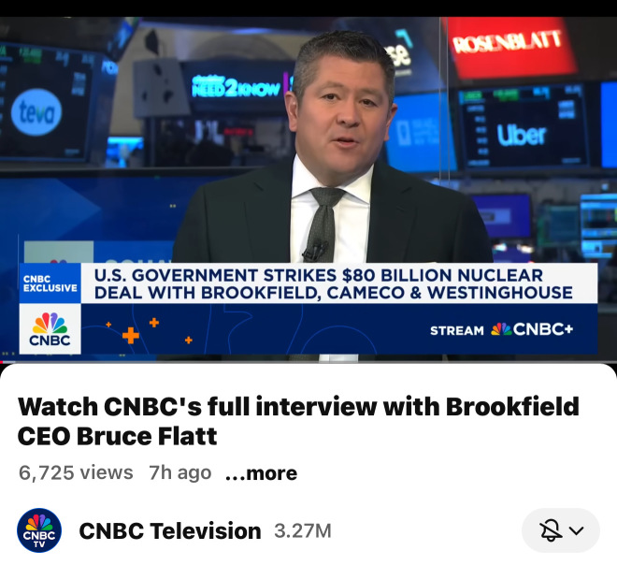
Task: Click the red Rosenblatt sign in the video
Action: (x=510, y=48)
